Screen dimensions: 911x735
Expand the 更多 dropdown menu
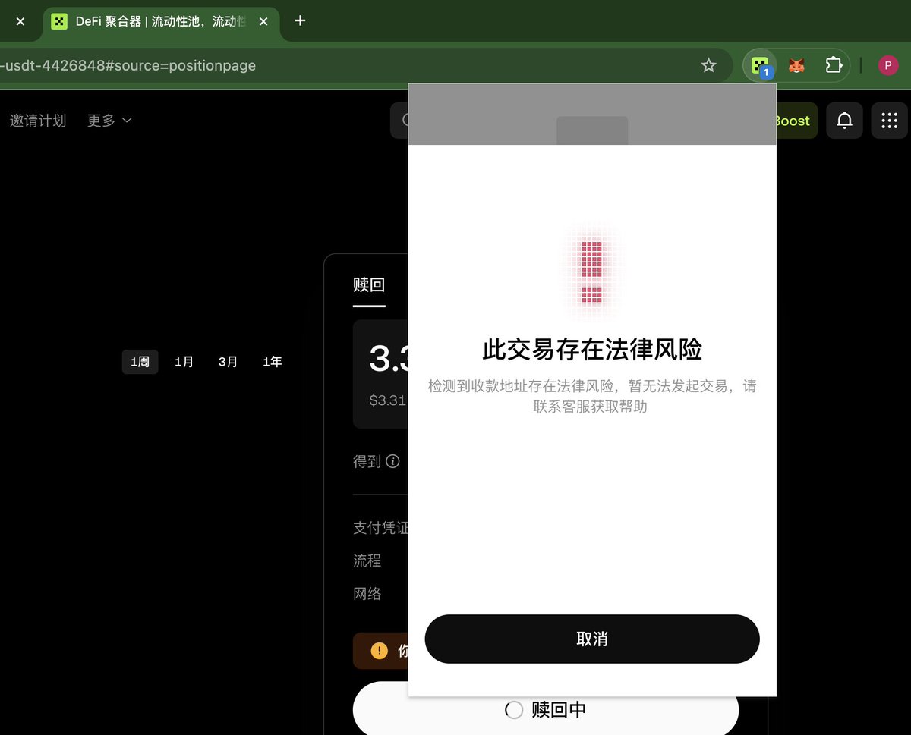click(109, 120)
